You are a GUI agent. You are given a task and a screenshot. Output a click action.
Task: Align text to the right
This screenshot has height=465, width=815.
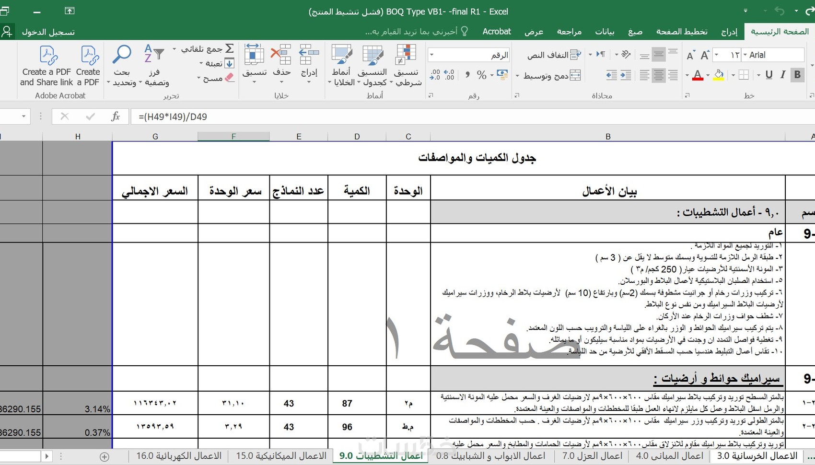pos(673,75)
